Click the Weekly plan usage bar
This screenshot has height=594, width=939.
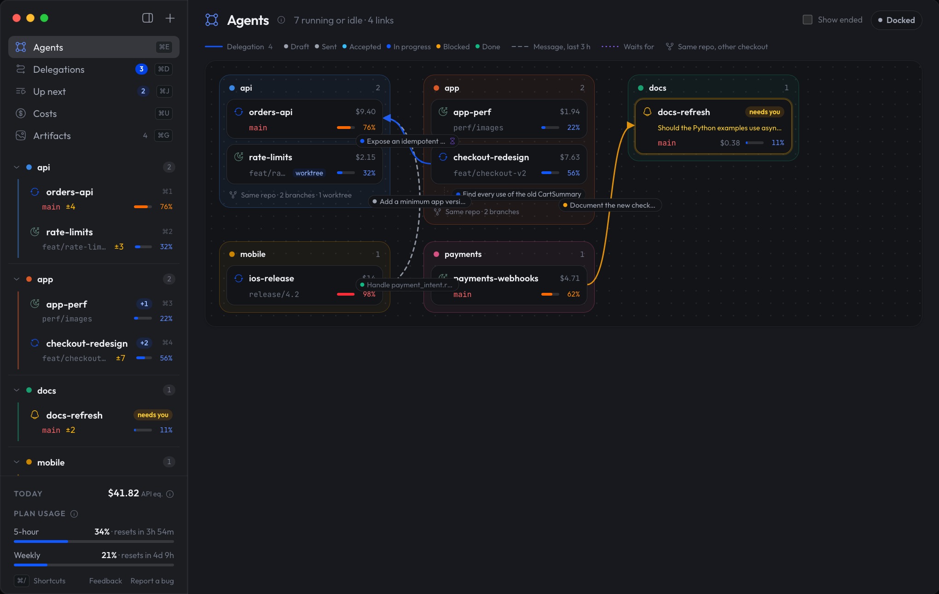click(94, 565)
